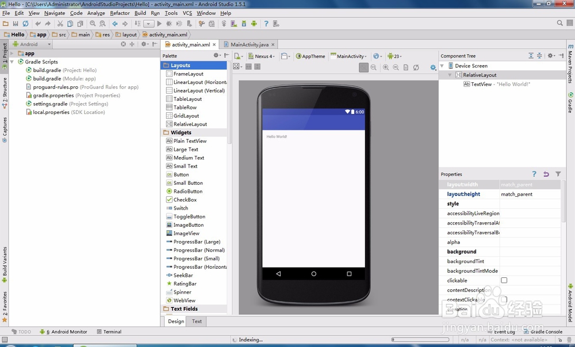Click the Help question mark toolbar icon
This screenshot has height=347, width=575.
(266, 24)
